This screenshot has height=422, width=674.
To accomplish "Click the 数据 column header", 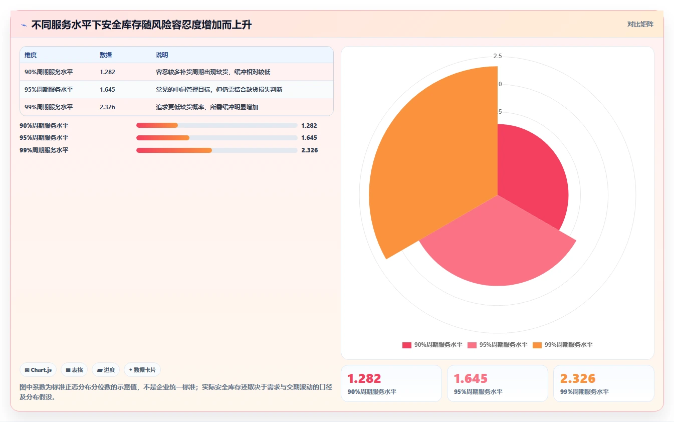I will coord(106,55).
